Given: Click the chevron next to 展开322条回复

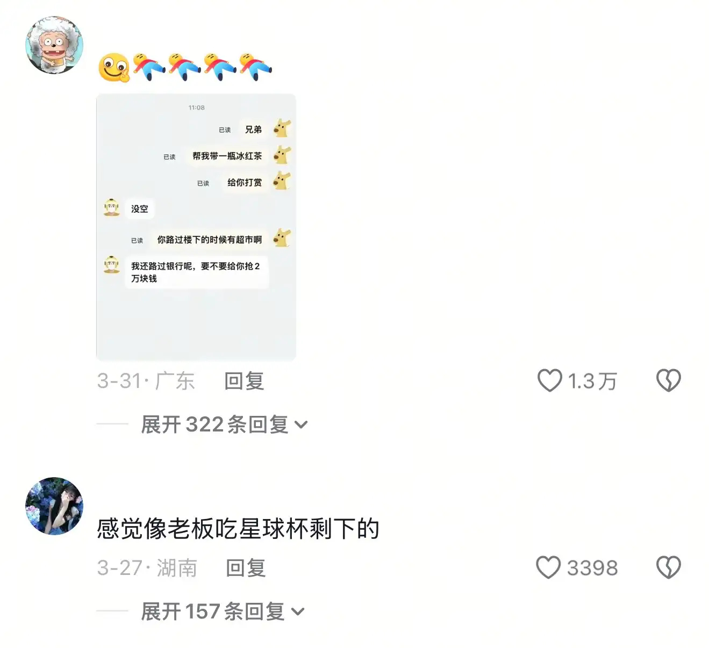Looking at the screenshot, I should (x=301, y=425).
